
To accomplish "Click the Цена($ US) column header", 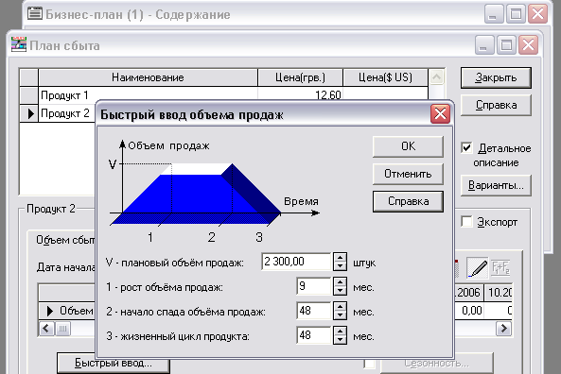I will (x=385, y=77).
